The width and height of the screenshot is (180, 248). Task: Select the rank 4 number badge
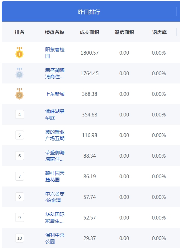pos(20,114)
